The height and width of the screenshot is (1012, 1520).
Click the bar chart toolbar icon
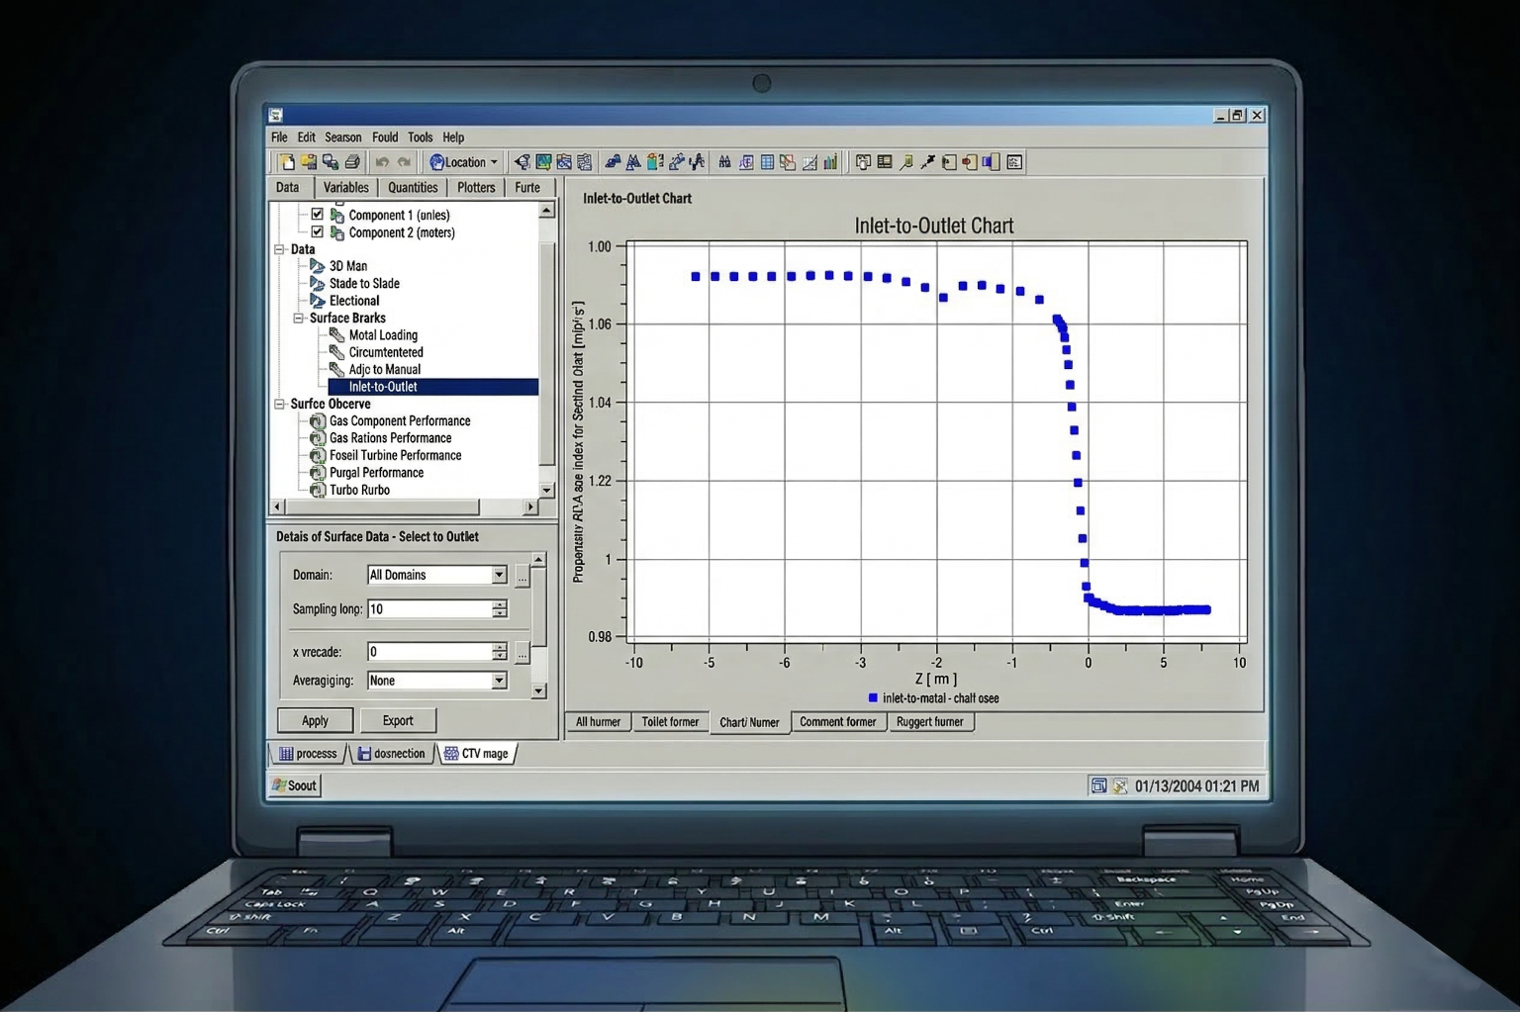pyautogui.click(x=831, y=162)
